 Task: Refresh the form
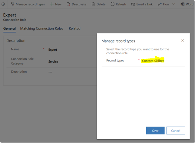(x=118, y=4)
